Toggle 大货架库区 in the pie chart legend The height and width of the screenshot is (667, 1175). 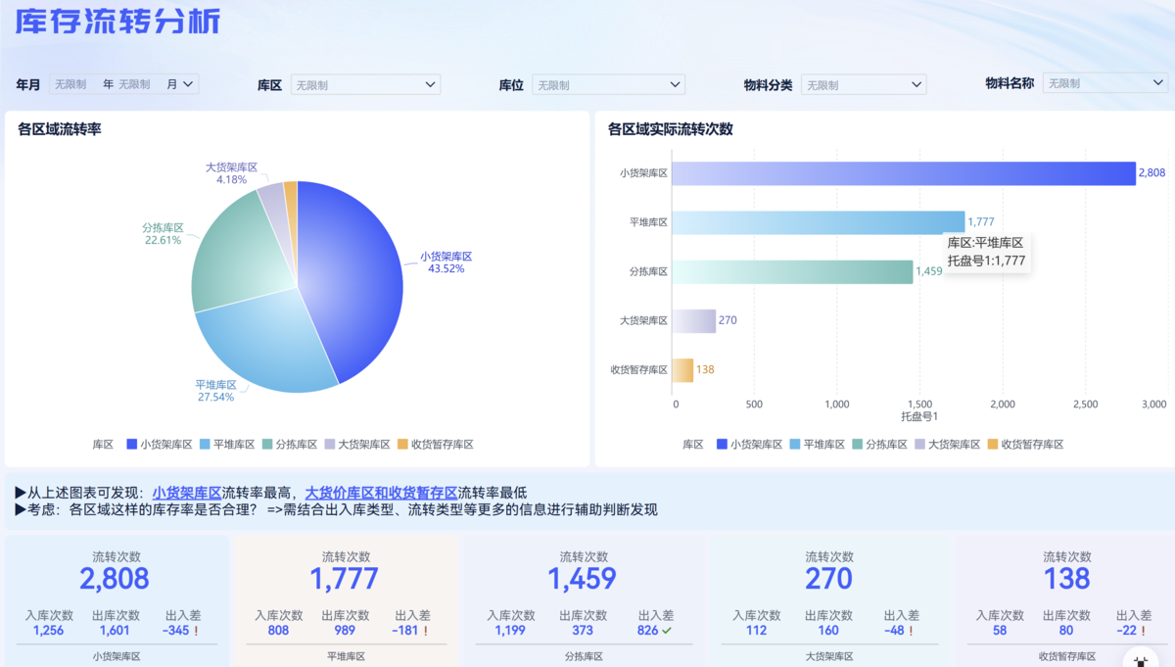coord(356,445)
